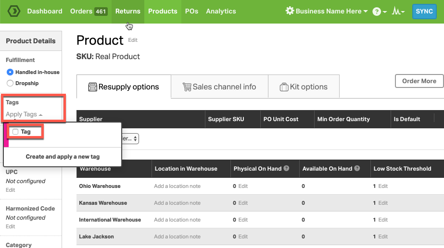Open the settings gear icon beside Business Name

click(290, 11)
